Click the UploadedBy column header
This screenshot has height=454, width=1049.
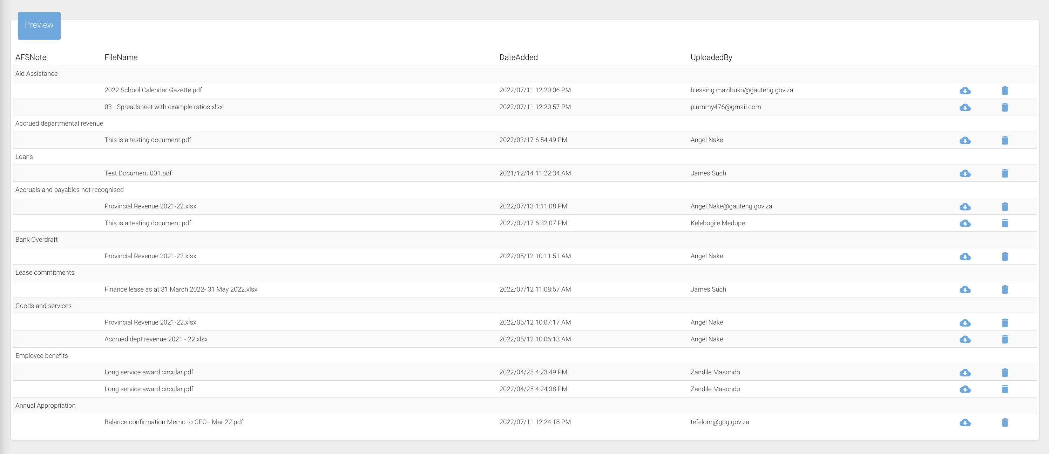coord(711,58)
